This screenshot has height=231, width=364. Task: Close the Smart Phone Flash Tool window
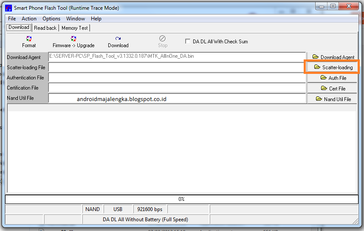pyautogui.click(x=349, y=6)
